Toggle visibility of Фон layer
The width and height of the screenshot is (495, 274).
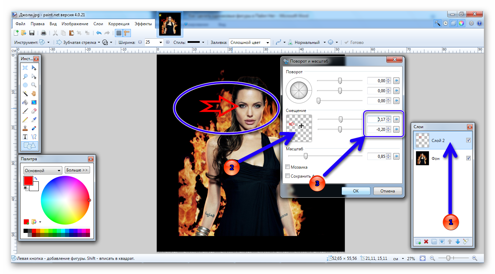point(468,158)
